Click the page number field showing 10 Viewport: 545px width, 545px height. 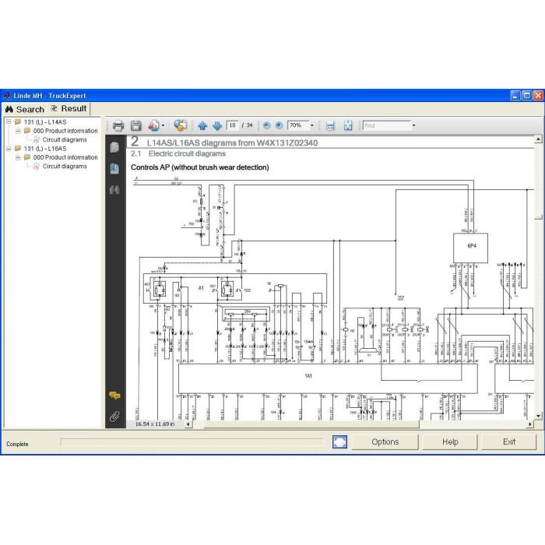coord(232,125)
